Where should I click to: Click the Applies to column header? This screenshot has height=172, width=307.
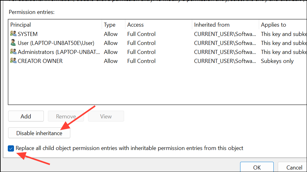[x=273, y=25]
